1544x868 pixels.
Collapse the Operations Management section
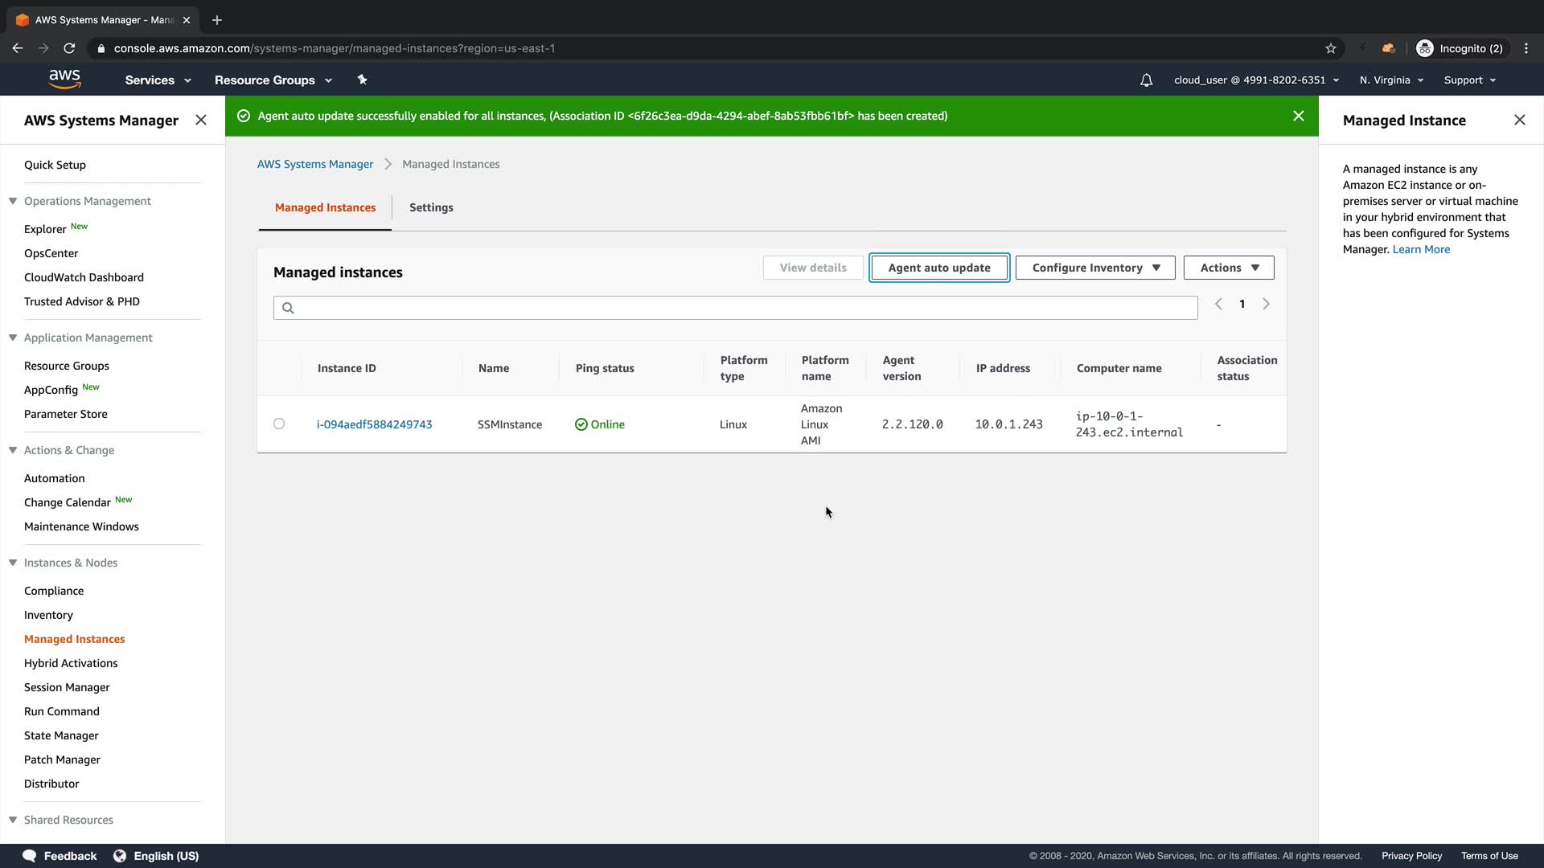coord(13,201)
